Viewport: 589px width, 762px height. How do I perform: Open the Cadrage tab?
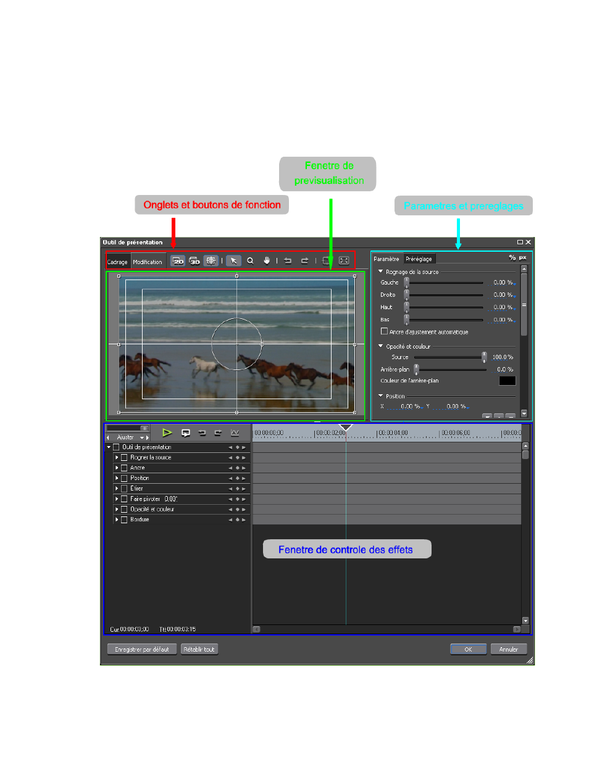pos(117,262)
